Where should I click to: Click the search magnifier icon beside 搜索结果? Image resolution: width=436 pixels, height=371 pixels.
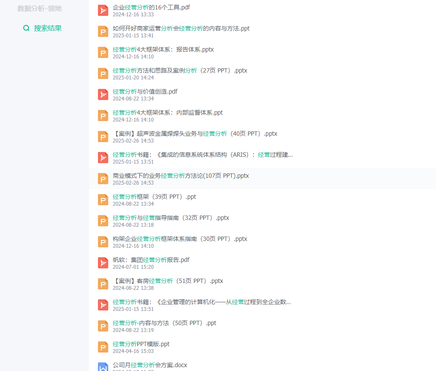coord(26,28)
